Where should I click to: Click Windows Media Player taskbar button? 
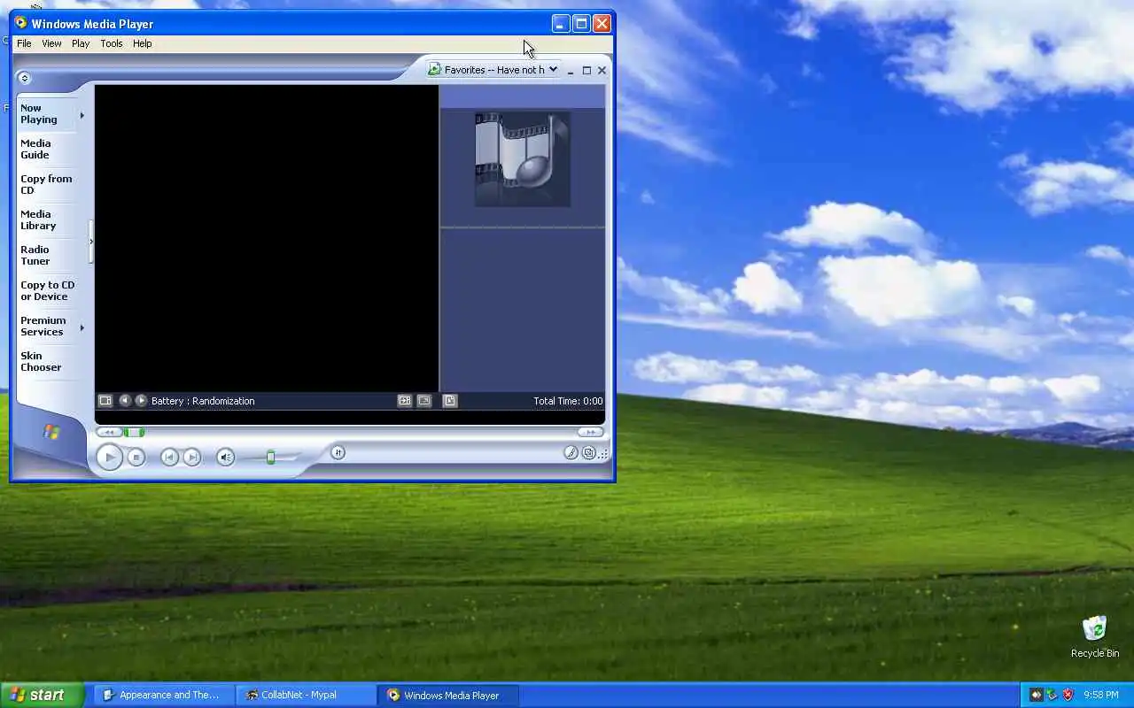click(448, 695)
